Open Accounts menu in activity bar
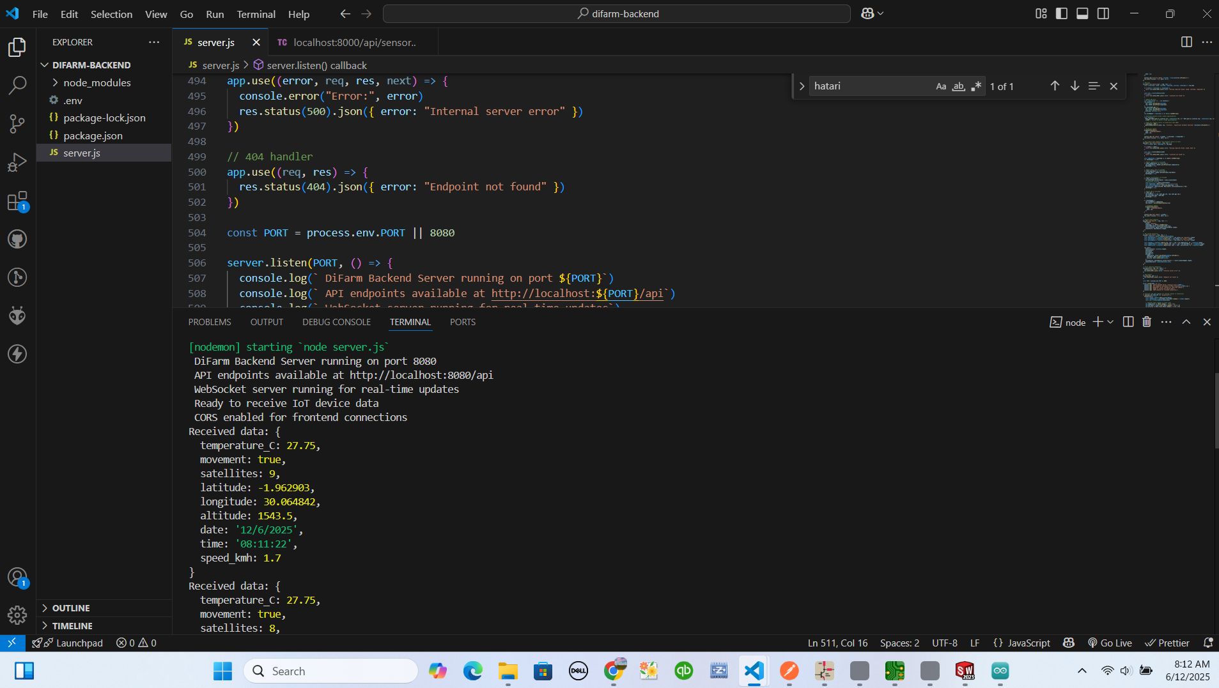 pyautogui.click(x=17, y=577)
